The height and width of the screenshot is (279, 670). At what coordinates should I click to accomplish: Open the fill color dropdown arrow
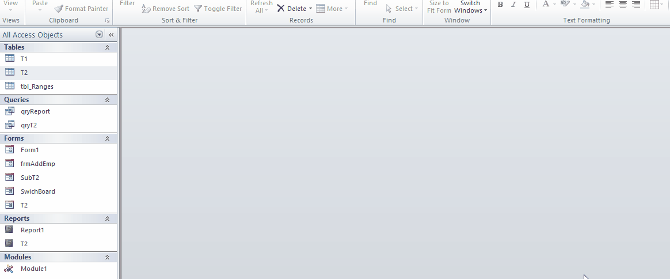tap(594, 4)
